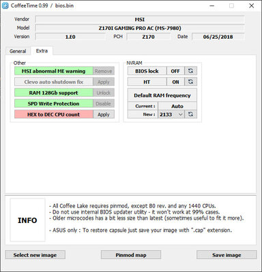The height and width of the screenshot is (272, 262).
Task: Click the HT refresh icon
Action: (x=190, y=82)
